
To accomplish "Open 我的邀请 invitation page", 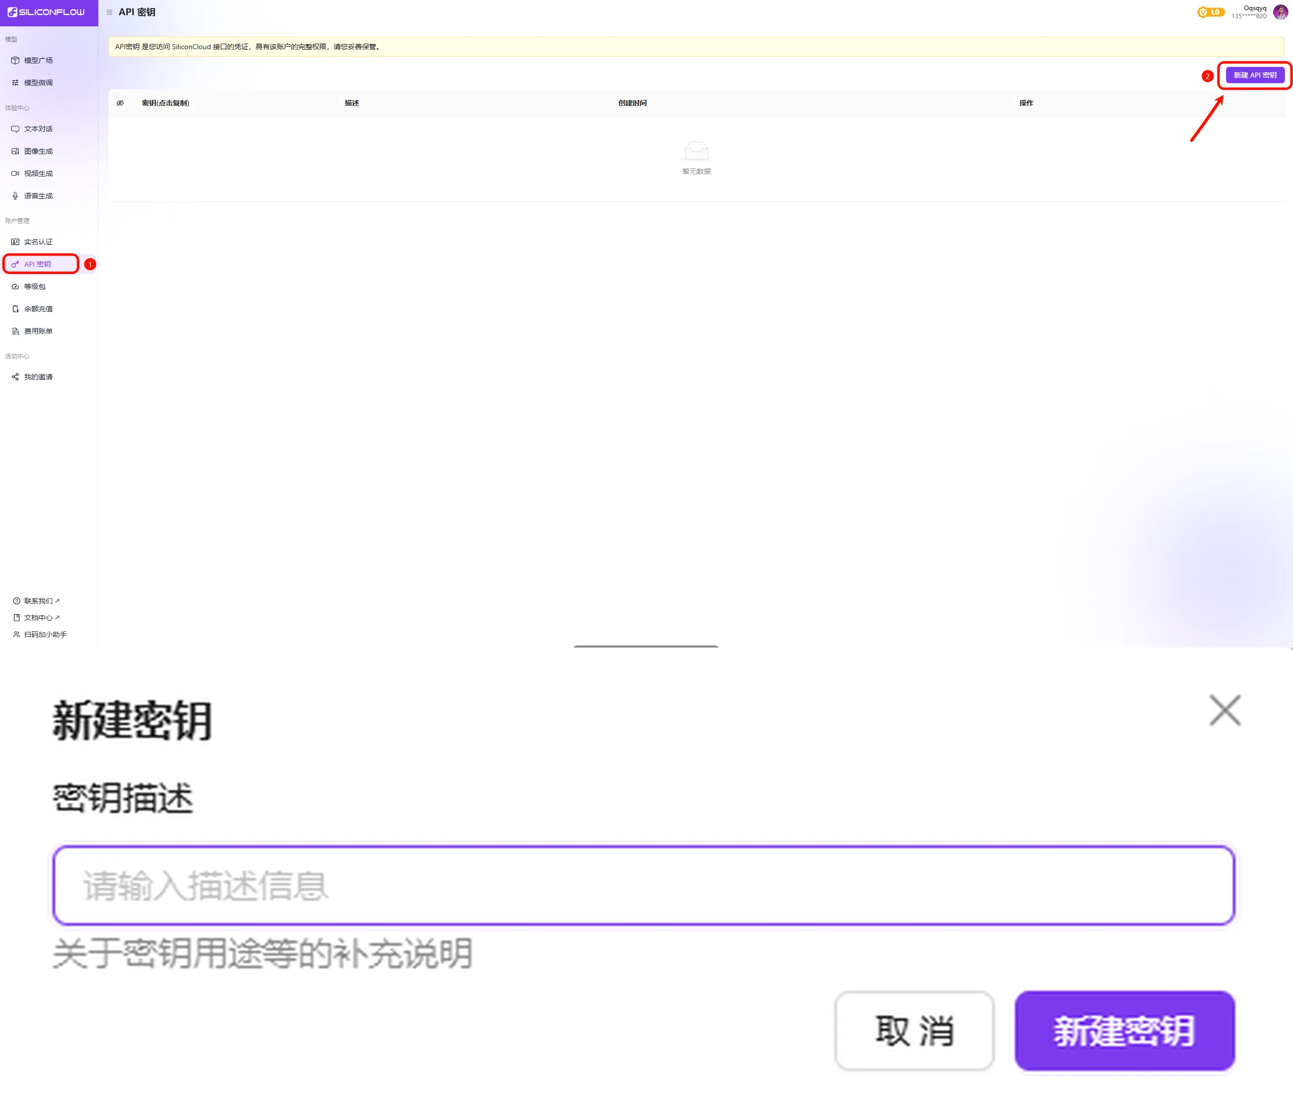I will coord(38,376).
